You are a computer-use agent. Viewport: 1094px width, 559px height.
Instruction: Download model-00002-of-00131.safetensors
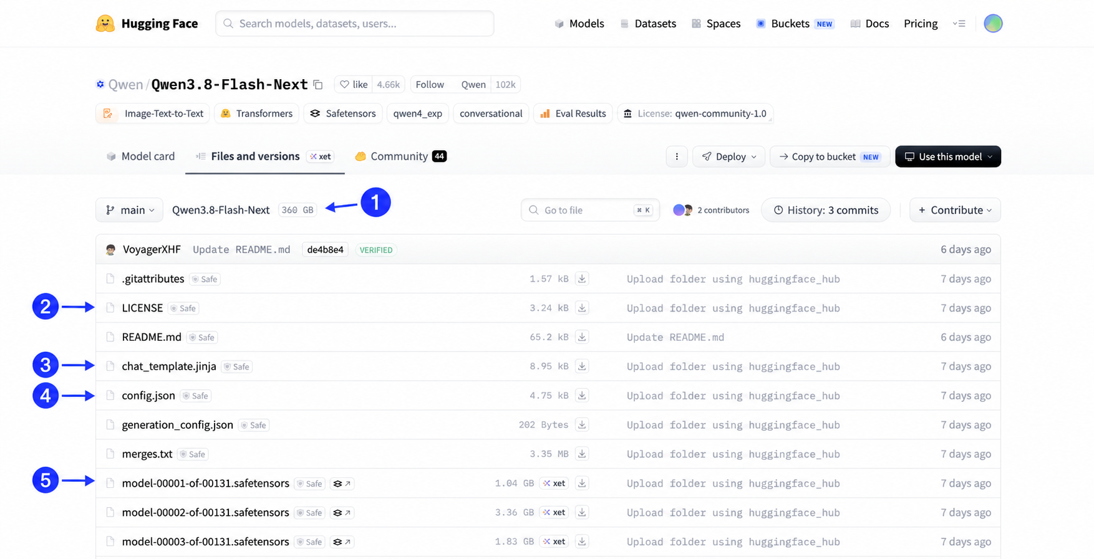582,513
